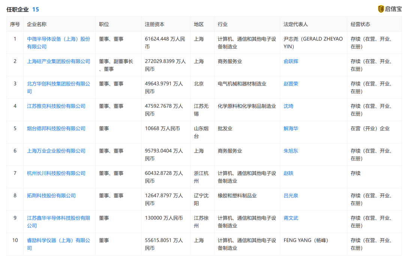Open 北方华创科技集团股份有限公司 link
This screenshot has width=405, height=258.
pos(58,88)
